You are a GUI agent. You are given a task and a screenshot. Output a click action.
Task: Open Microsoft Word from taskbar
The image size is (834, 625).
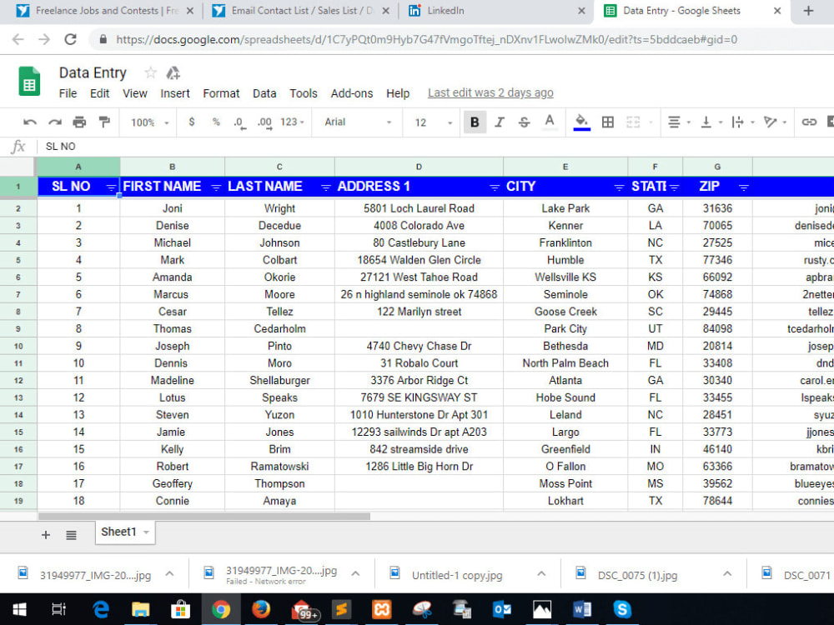[x=581, y=609]
